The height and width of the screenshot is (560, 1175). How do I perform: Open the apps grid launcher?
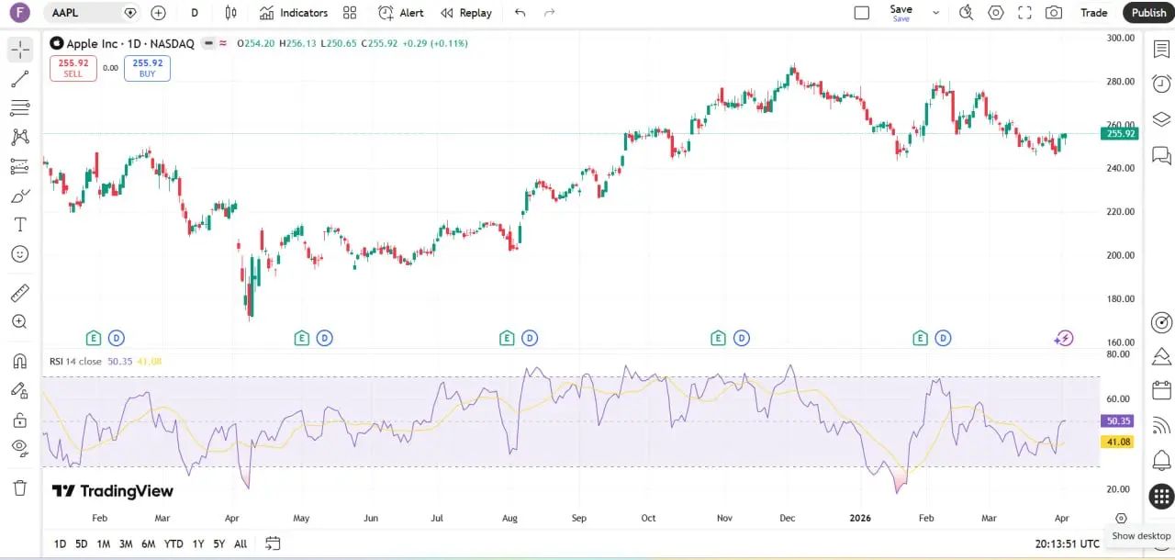(1161, 496)
